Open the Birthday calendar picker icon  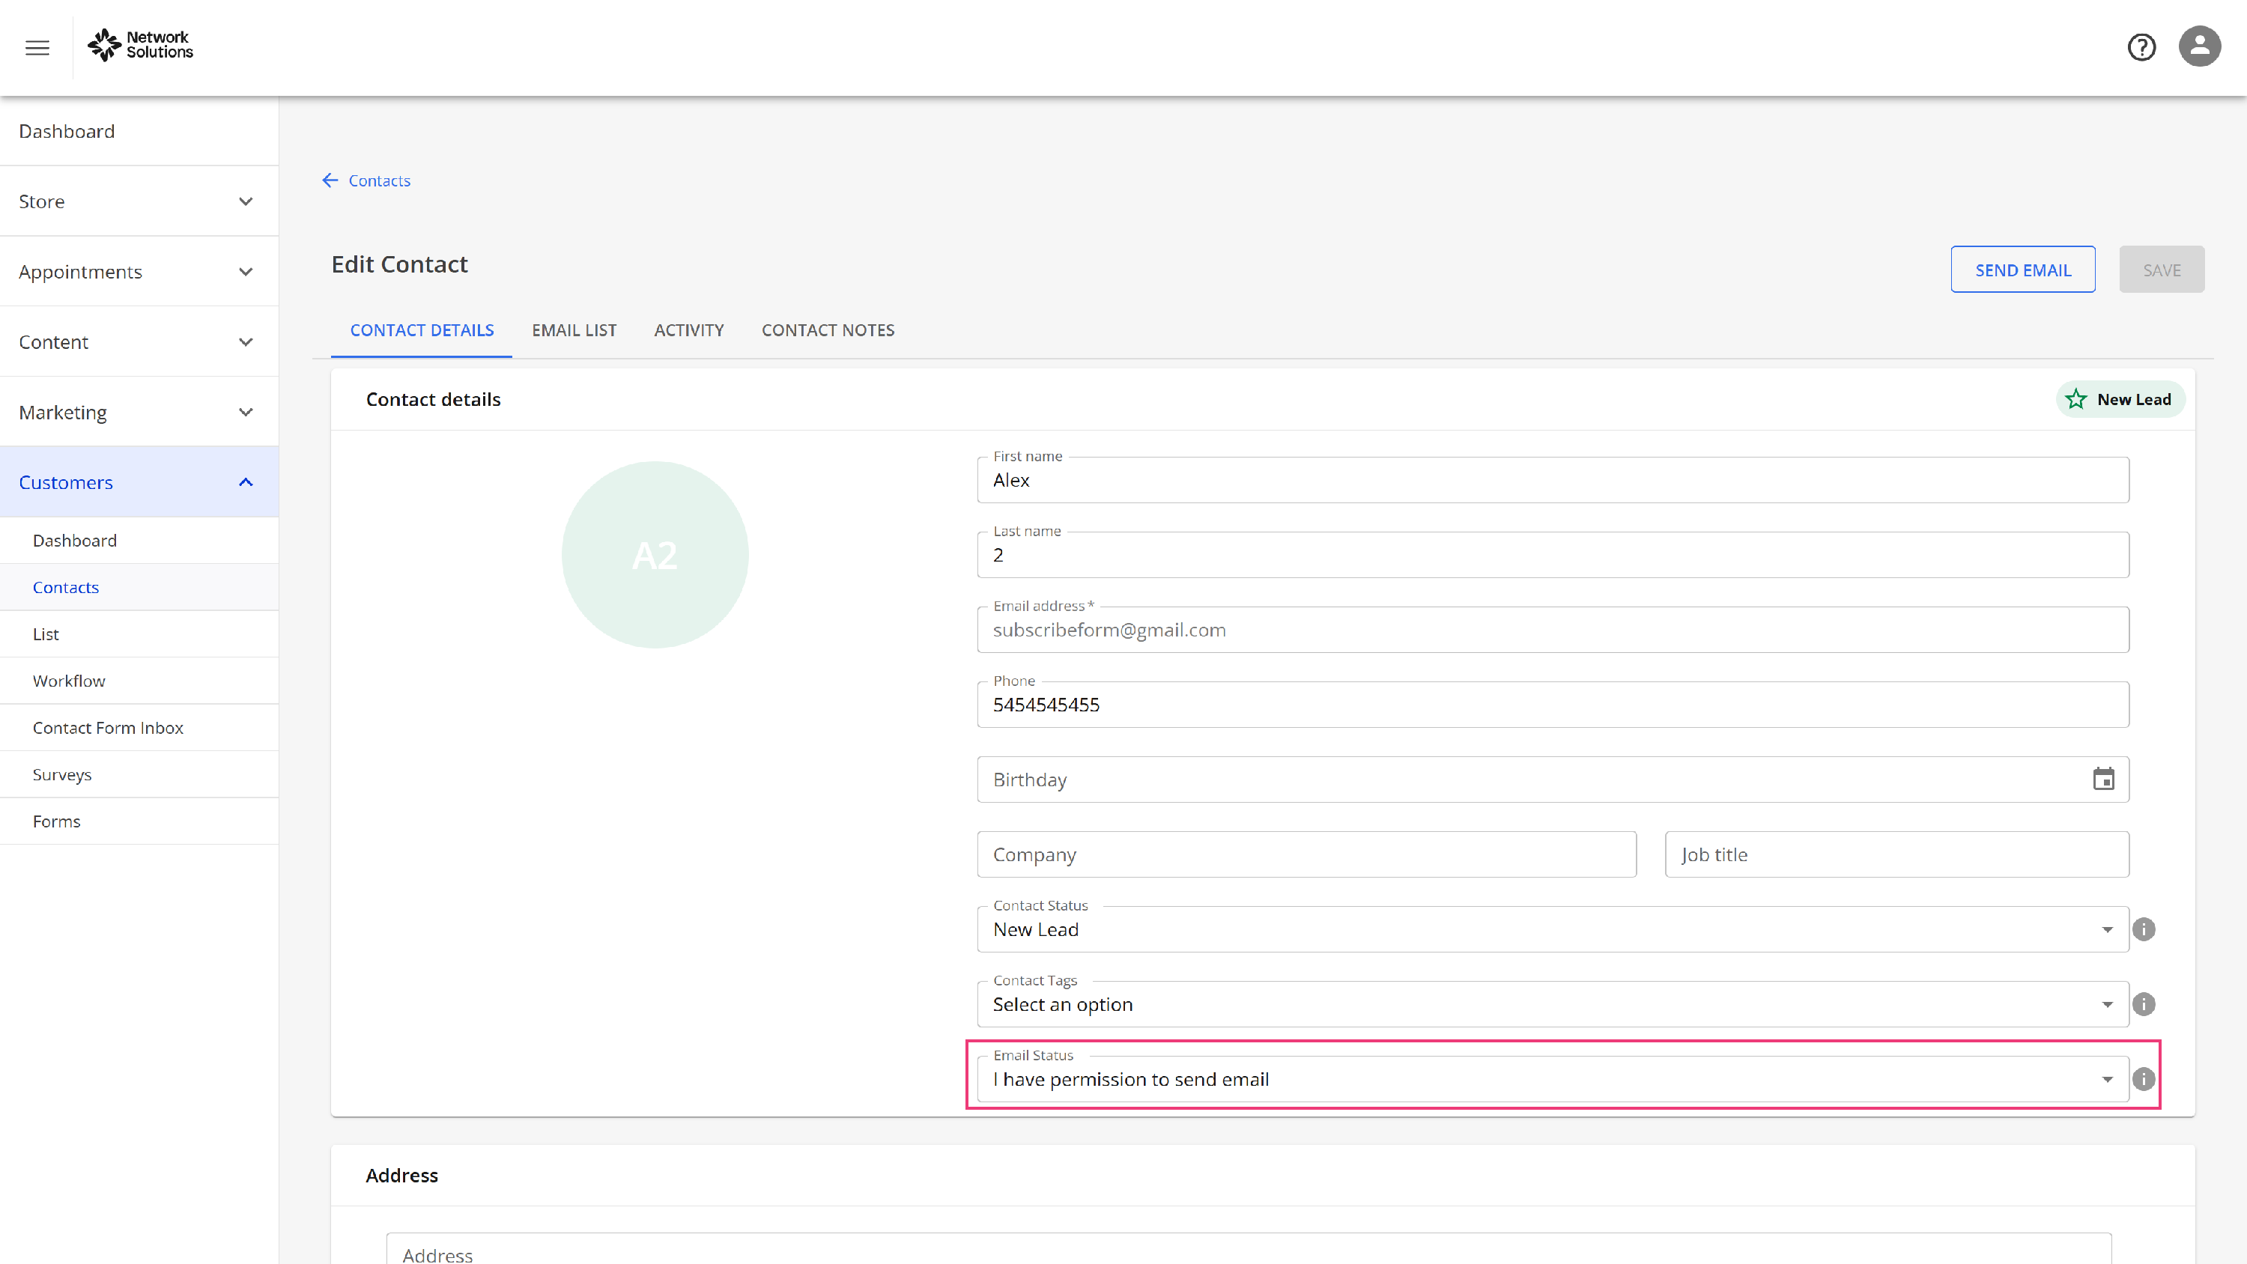click(2104, 779)
